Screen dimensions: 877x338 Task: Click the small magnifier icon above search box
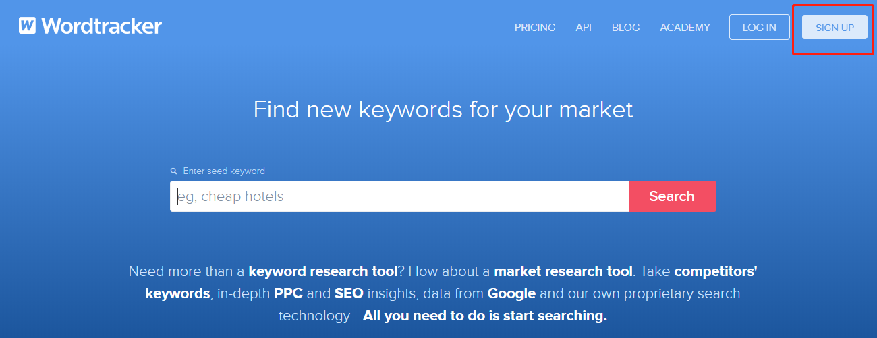pyautogui.click(x=174, y=171)
